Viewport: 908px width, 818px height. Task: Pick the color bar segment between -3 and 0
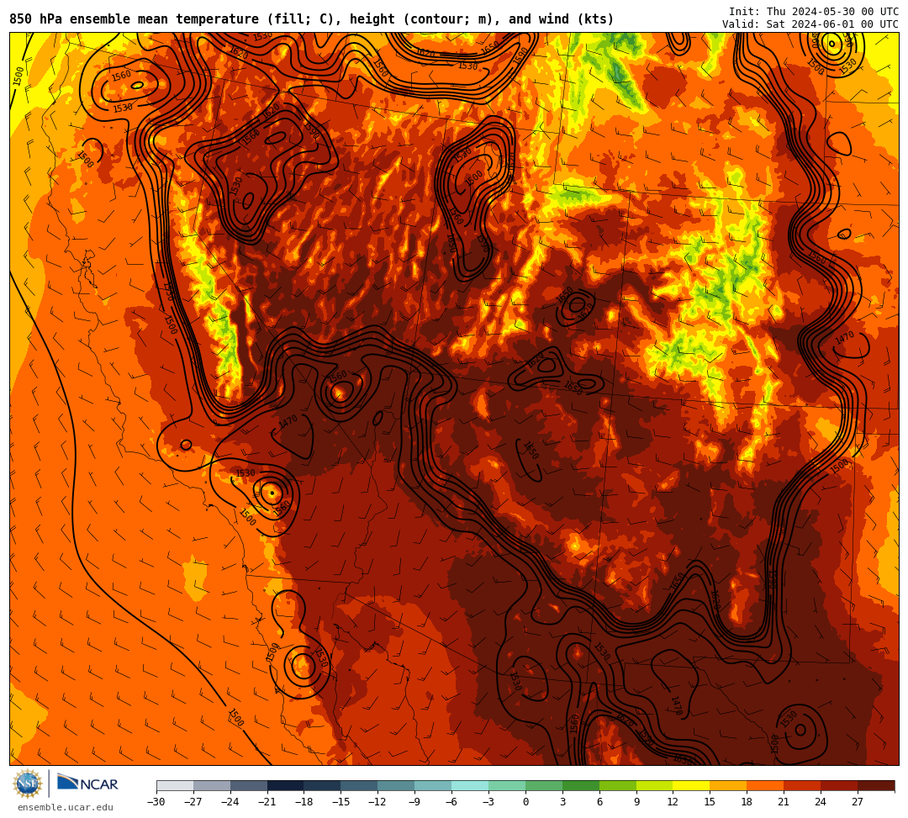point(507,785)
